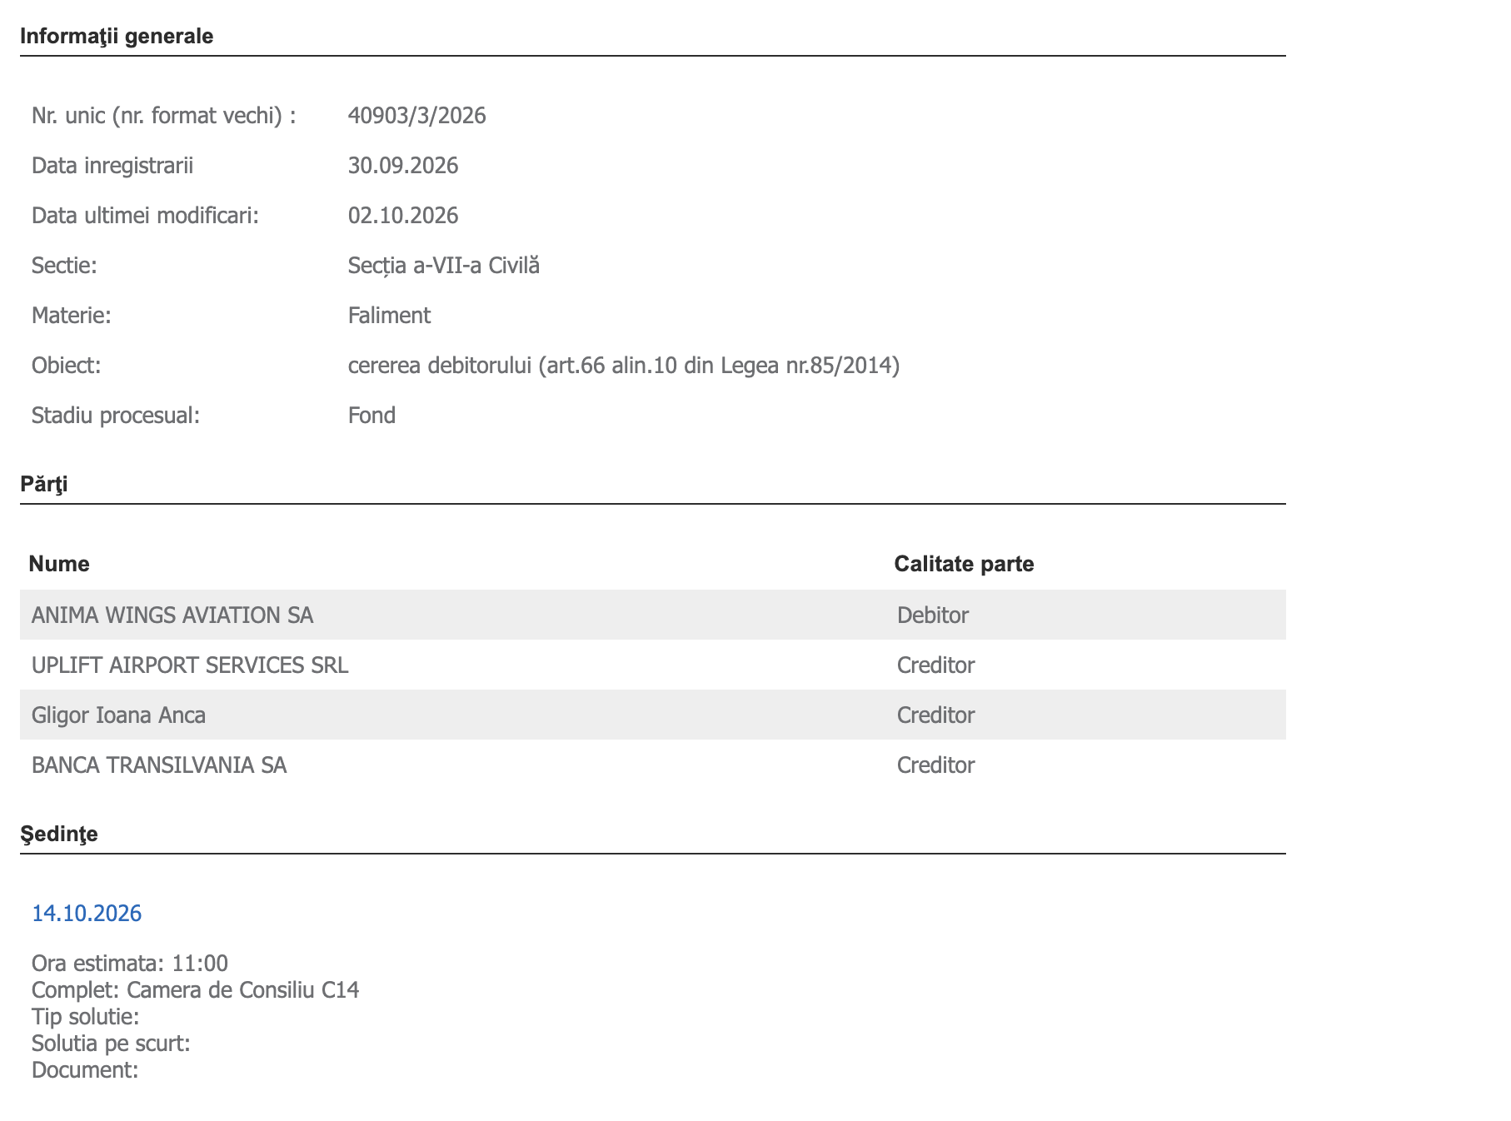This screenshot has height=1121, width=1511.
Task: Click the Secția a-VII-a Civilă value
Action: [444, 265]
